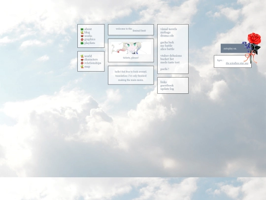Open the playlists link
This screenshot has width=266, height=200.
pos(90,43)
